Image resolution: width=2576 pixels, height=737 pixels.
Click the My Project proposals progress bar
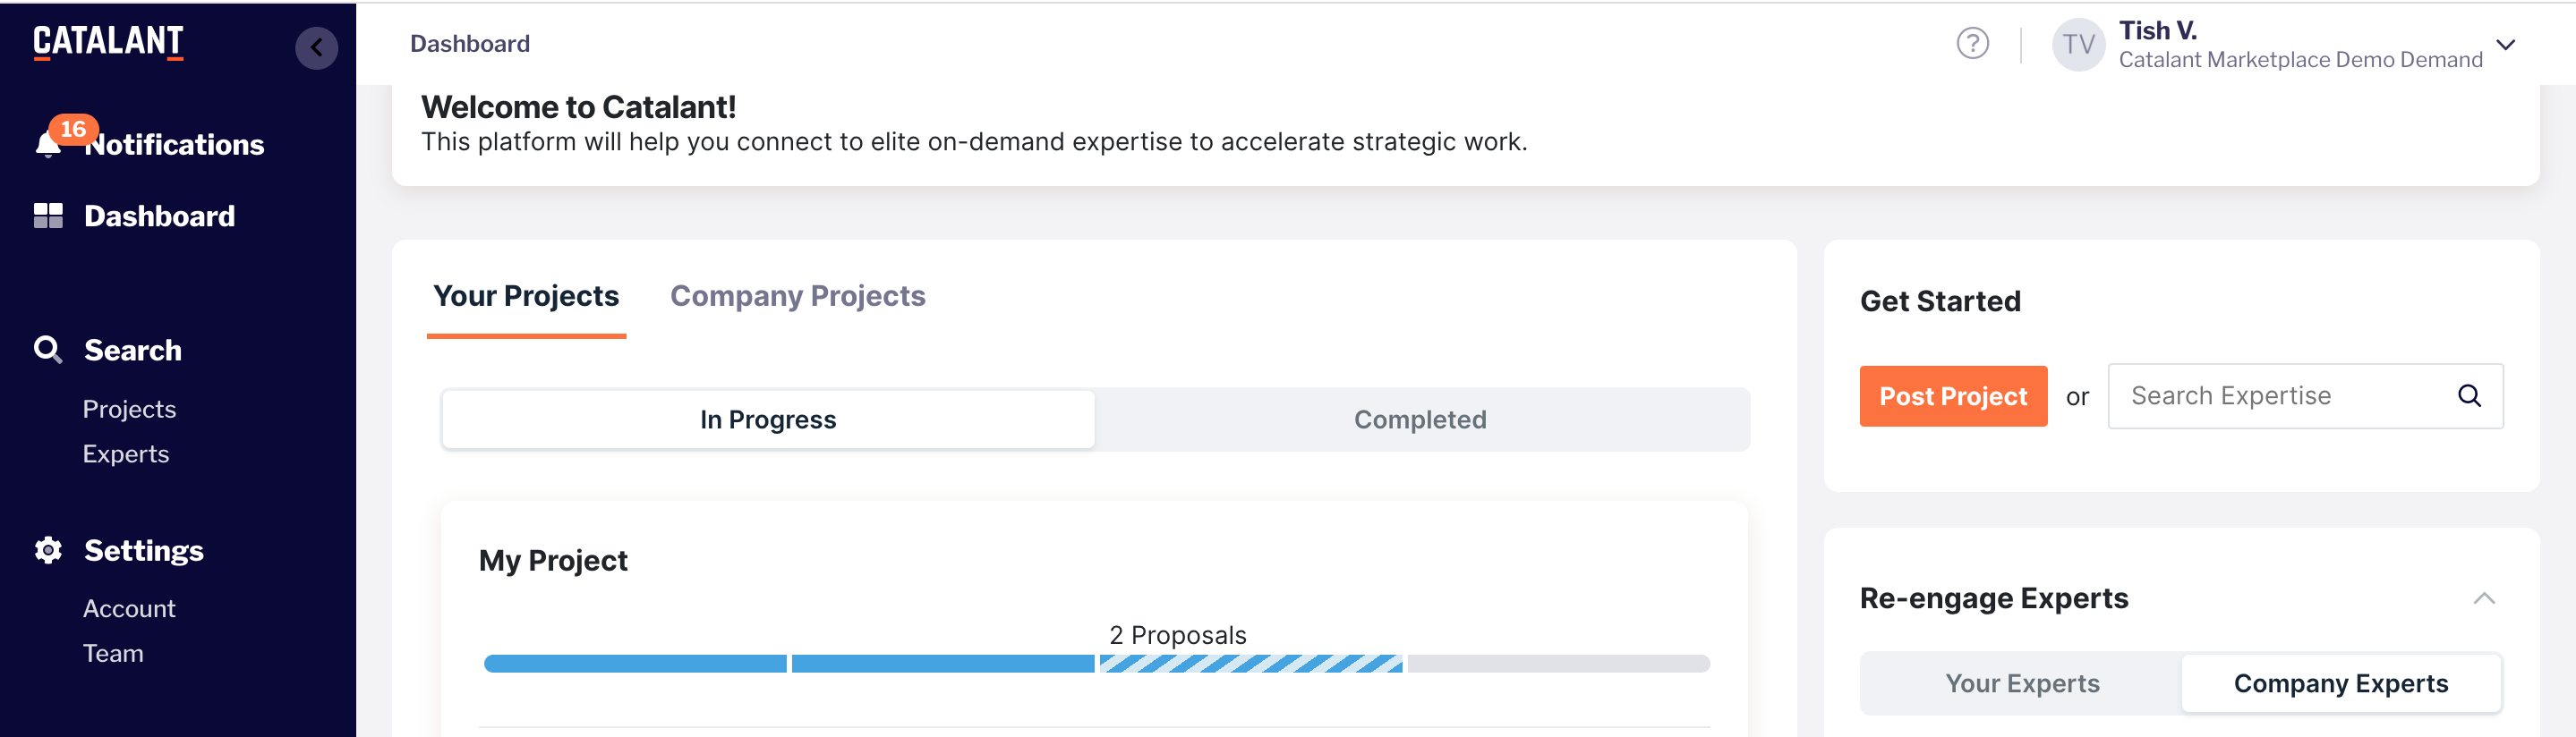1096,663
